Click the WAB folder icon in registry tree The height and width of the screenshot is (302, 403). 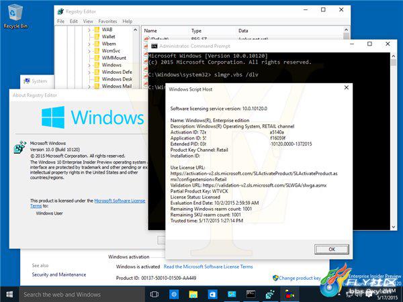pyautogui.click(x=97, y=30)
